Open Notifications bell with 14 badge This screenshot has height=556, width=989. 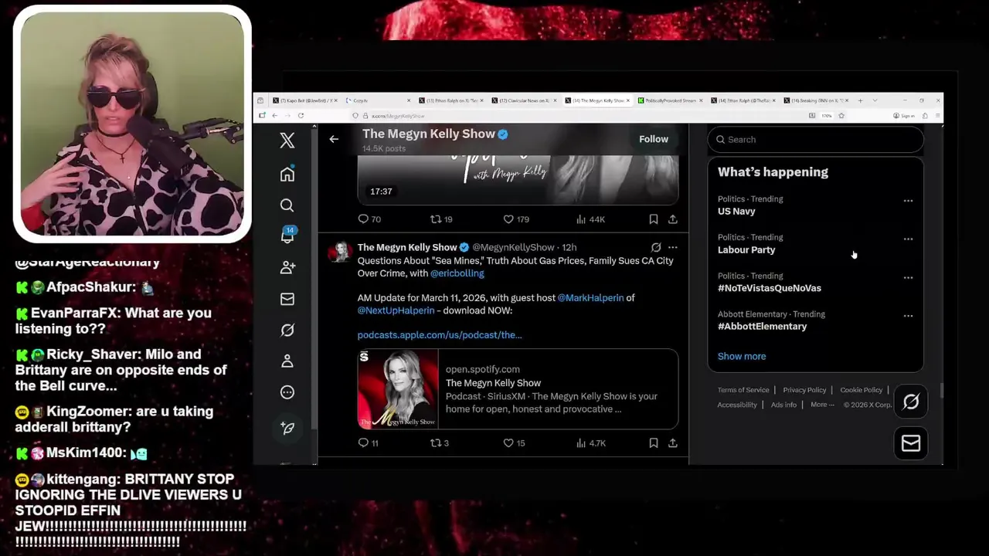[x=287, y=236]
